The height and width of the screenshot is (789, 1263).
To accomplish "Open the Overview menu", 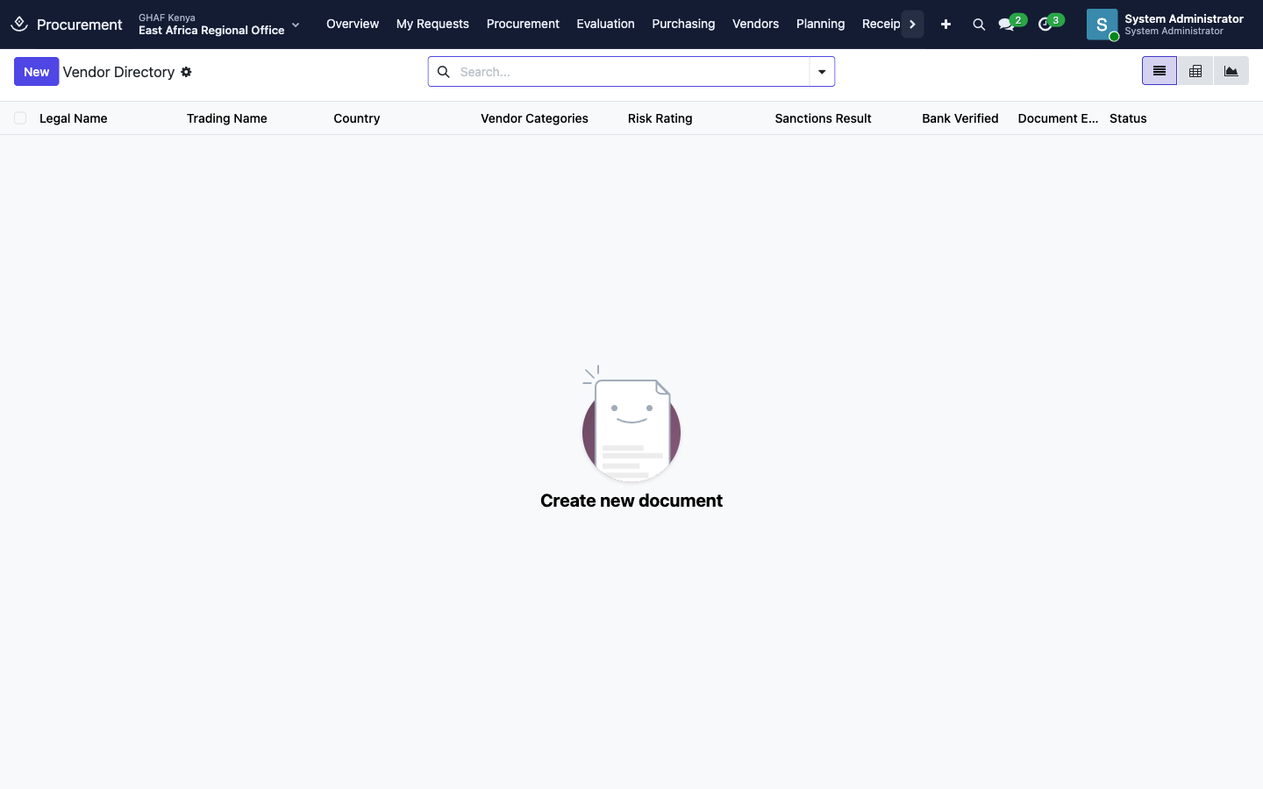I will (353, 24).
